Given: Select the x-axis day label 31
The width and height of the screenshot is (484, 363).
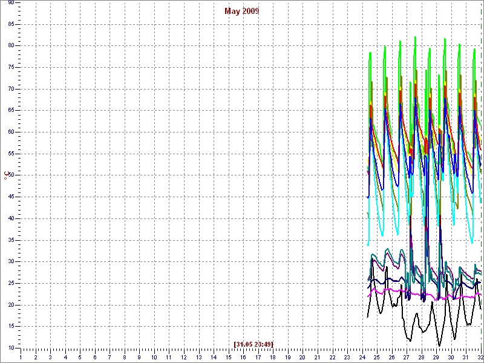Looking at the screenshot, I should pos(465,358).
